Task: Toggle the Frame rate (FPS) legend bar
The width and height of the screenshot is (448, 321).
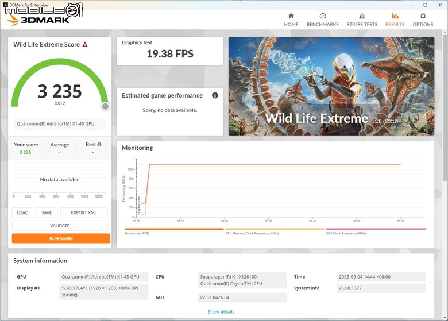Action: tap(174, 229)
